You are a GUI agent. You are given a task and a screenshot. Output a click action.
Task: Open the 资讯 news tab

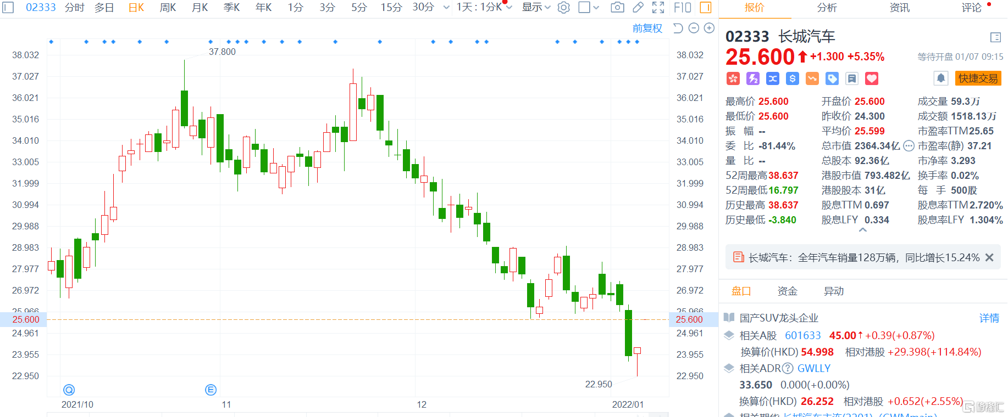(899, 8)
